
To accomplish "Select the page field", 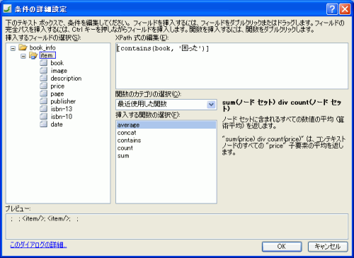I will 57,94.
